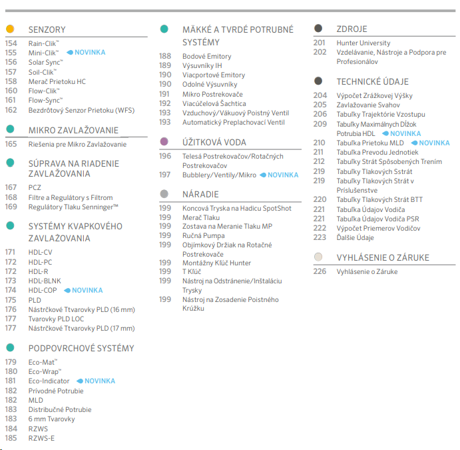
Task: Go to Rain-Clik entry on page 154
Action: click(x=43, y=43)
